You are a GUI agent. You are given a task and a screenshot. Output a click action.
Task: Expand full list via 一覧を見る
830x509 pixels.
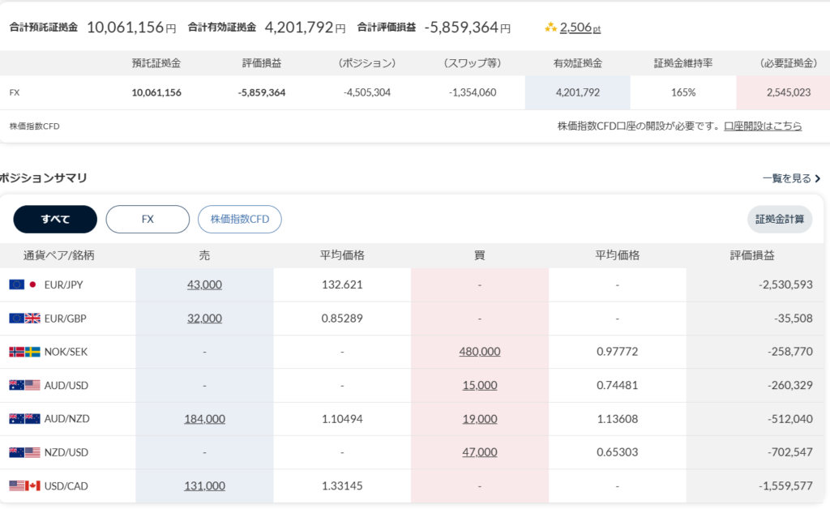click(791, 178)
